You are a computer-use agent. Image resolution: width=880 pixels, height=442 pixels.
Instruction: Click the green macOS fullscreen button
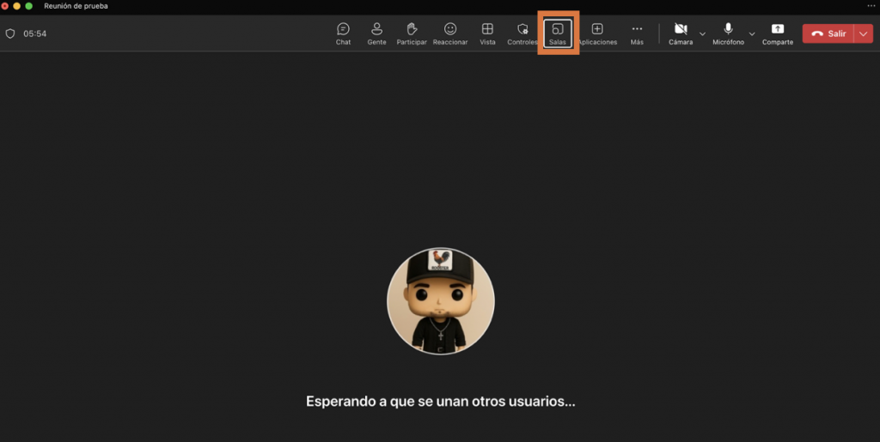pos(28,6)
